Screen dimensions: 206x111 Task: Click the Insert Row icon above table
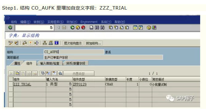pyautogui.click(x=29, y=73)
